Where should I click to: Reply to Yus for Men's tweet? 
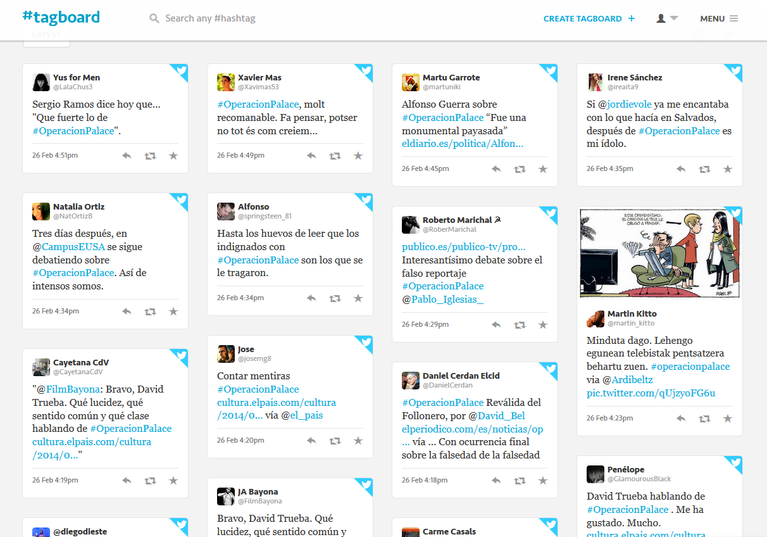pyautogui.click(x=127, y=156)
